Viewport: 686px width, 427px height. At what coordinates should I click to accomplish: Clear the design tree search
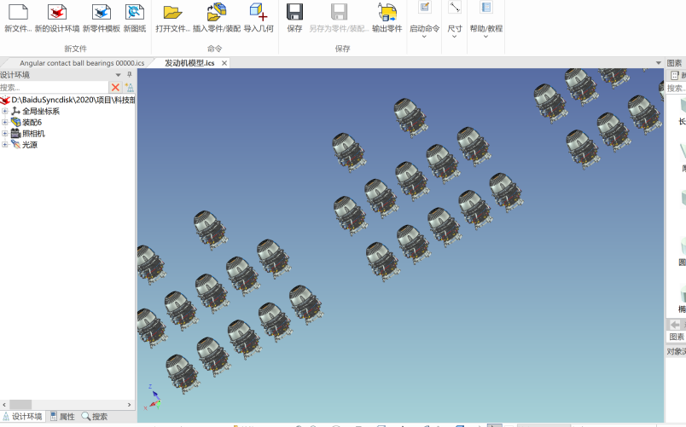pos(115,88)
